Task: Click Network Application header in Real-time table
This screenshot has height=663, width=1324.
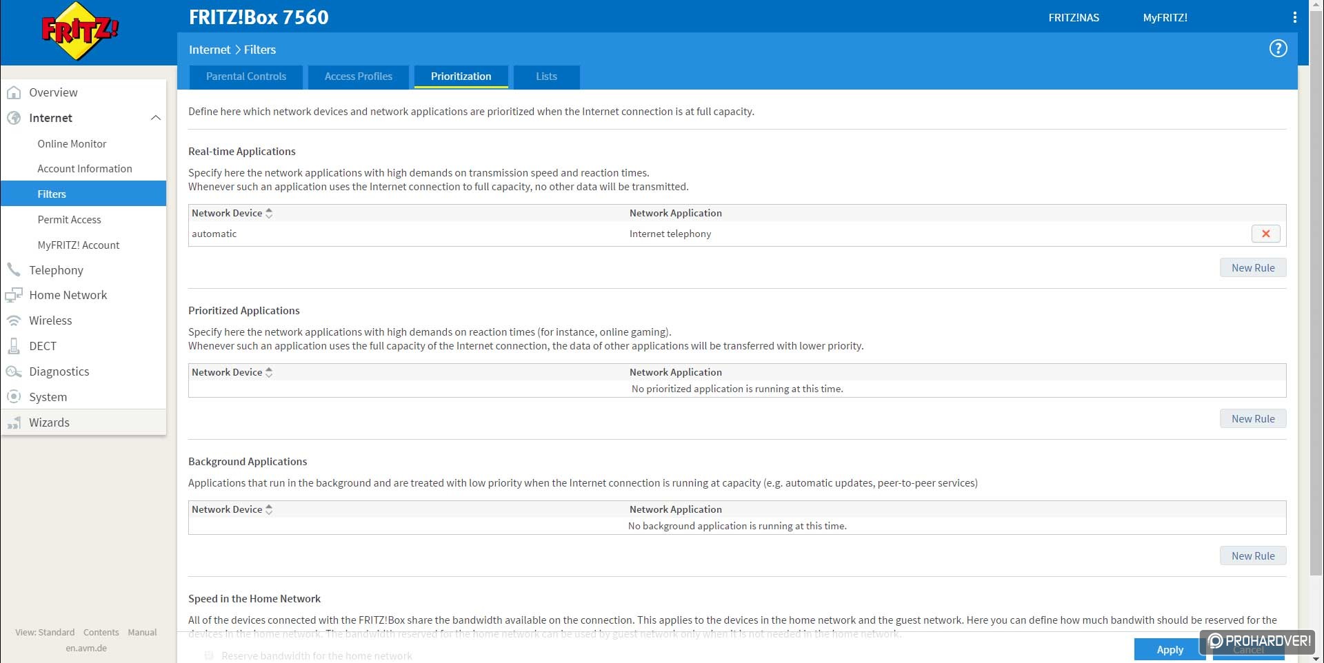Action: click(675, 213)
